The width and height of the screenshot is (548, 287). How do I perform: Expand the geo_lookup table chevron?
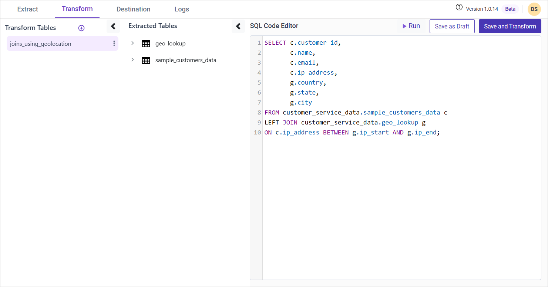[x=132, y=43]
